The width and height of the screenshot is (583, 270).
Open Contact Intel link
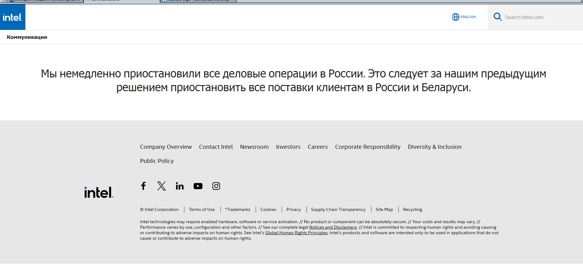coord(216,147)
